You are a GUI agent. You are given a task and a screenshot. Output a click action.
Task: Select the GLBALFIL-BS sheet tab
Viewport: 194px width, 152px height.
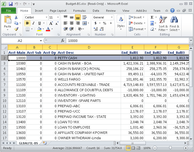(x=29, y=143)
